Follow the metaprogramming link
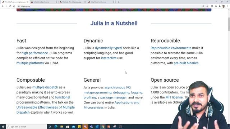Viewport: 230px width, 129px height. click(98, 92)
